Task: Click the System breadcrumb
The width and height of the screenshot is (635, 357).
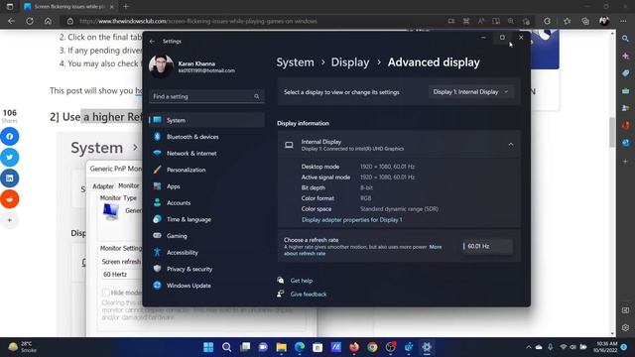Action: [296, 62]
